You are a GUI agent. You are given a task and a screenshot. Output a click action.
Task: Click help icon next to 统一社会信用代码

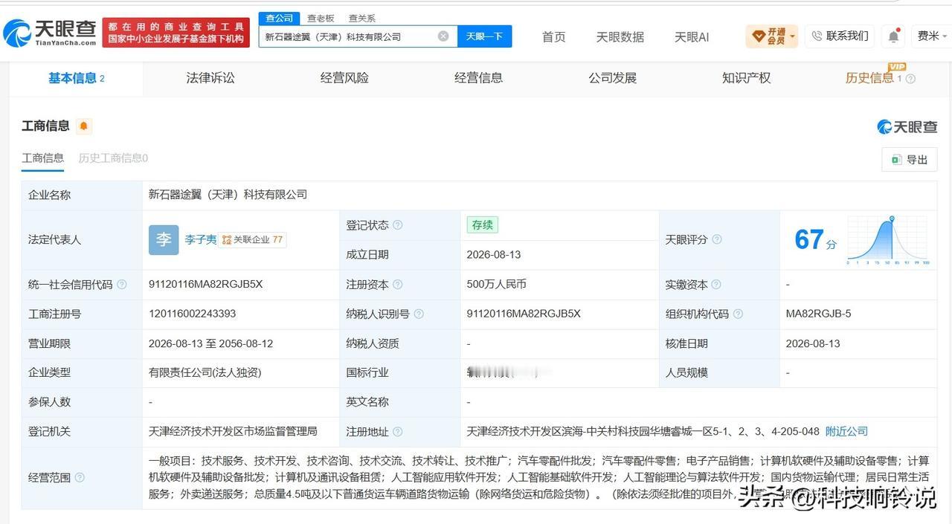click(x=122, y=285)
